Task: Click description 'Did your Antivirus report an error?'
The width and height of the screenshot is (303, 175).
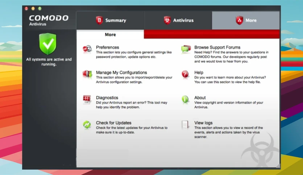Action: point(132,105)
